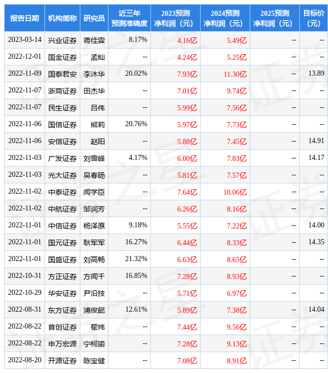This screenshot has height=373, width=328.
Task: Click the 研究员 column header
Action: [94, 18]
